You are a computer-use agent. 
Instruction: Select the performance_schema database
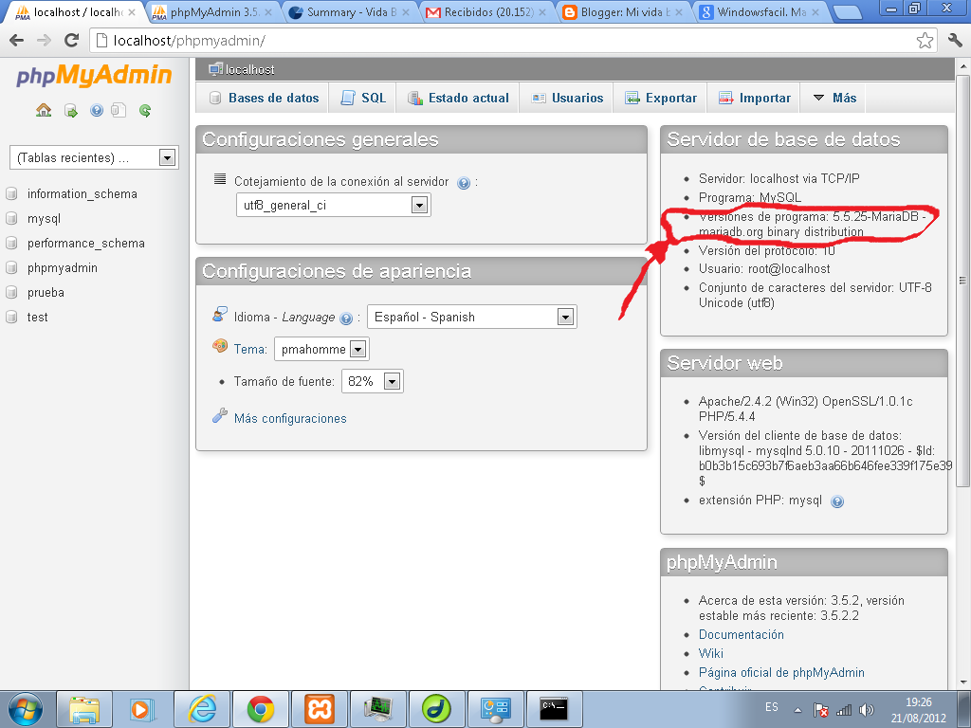(85, 244)
